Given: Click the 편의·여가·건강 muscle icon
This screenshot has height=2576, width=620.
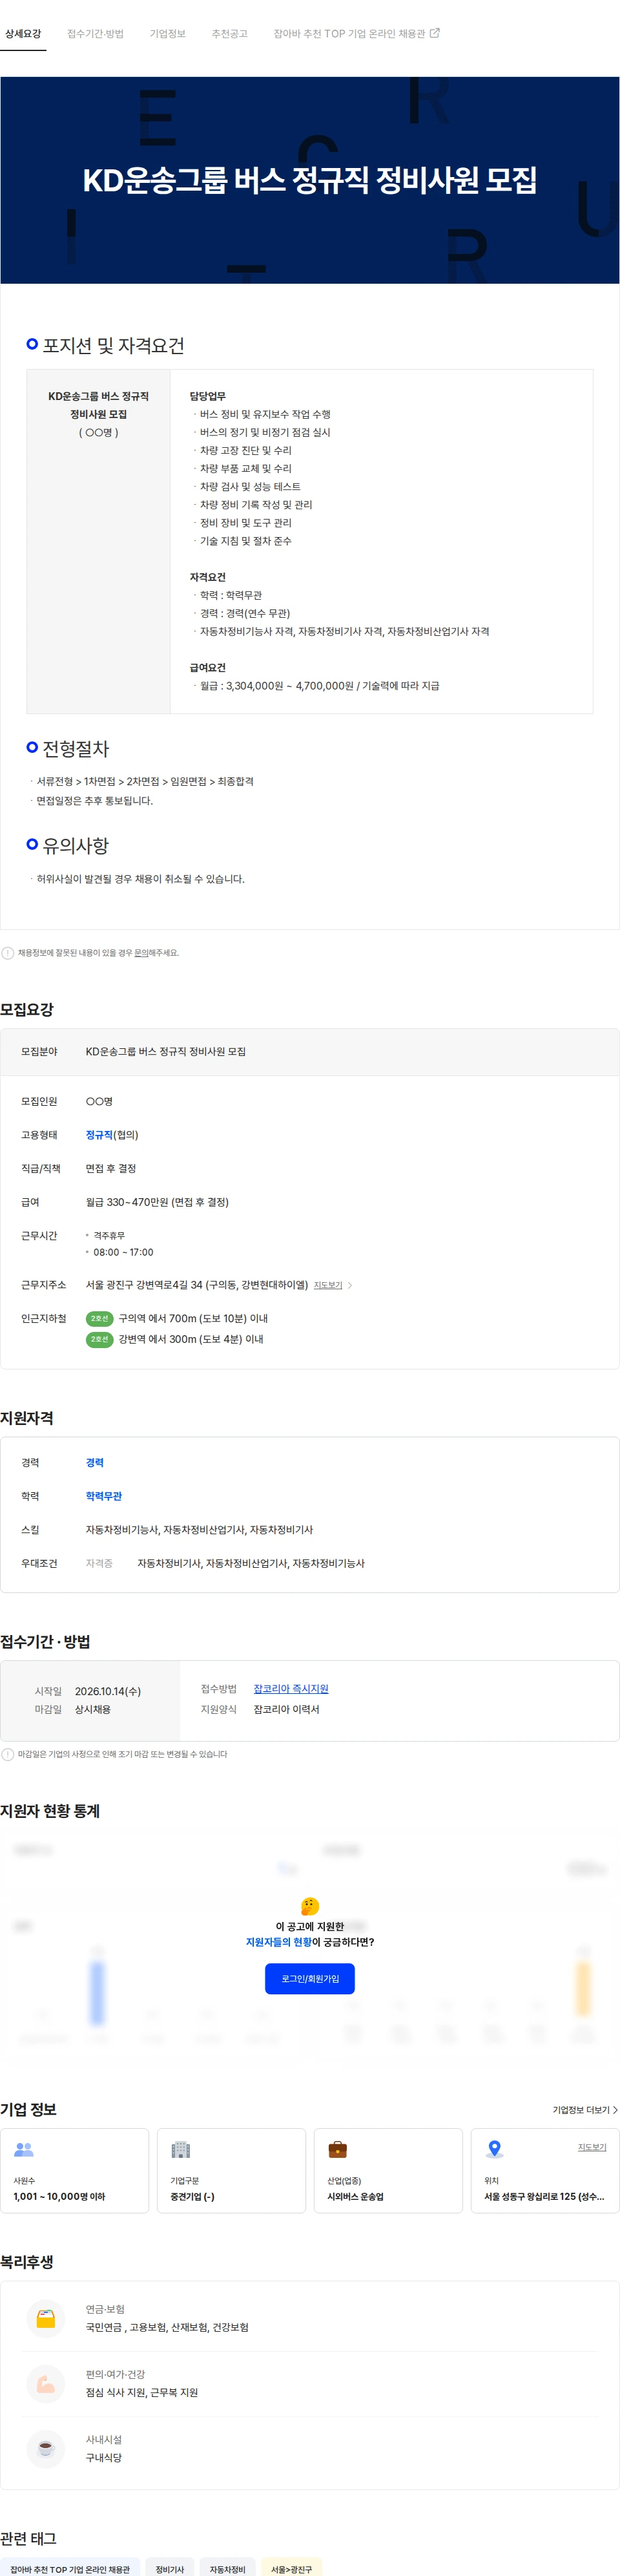Looking at the screenshot, I should coord(46,2385).
